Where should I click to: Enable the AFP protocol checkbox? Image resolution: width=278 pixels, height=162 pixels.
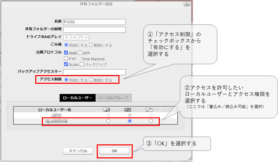click(80, 53)
